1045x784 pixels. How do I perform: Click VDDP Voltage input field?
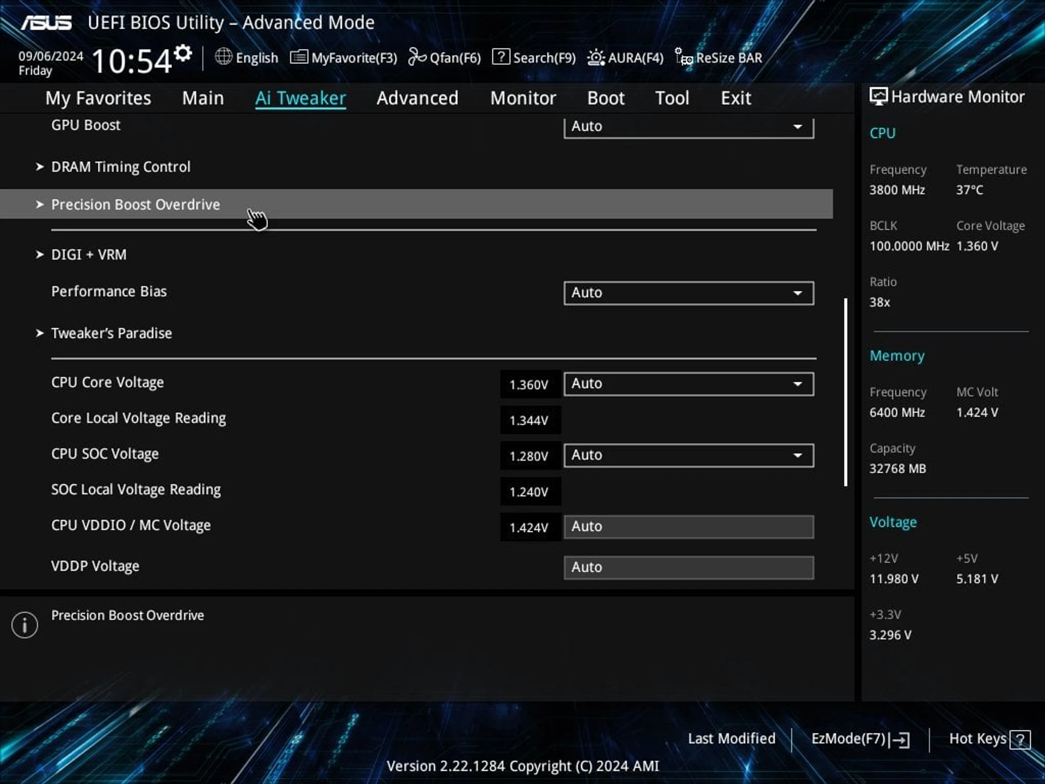[x=689, y=567]
